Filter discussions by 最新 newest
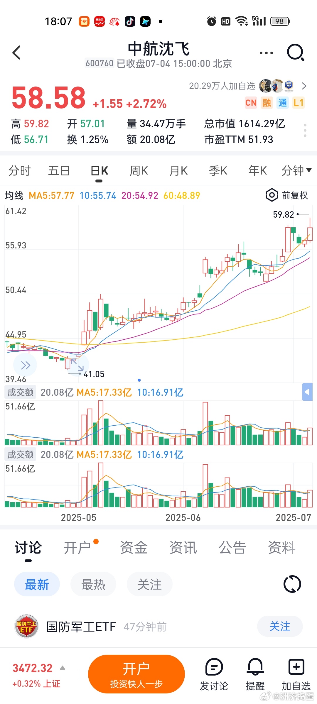Viewport: 317px width, 704px height. (37, 585)
